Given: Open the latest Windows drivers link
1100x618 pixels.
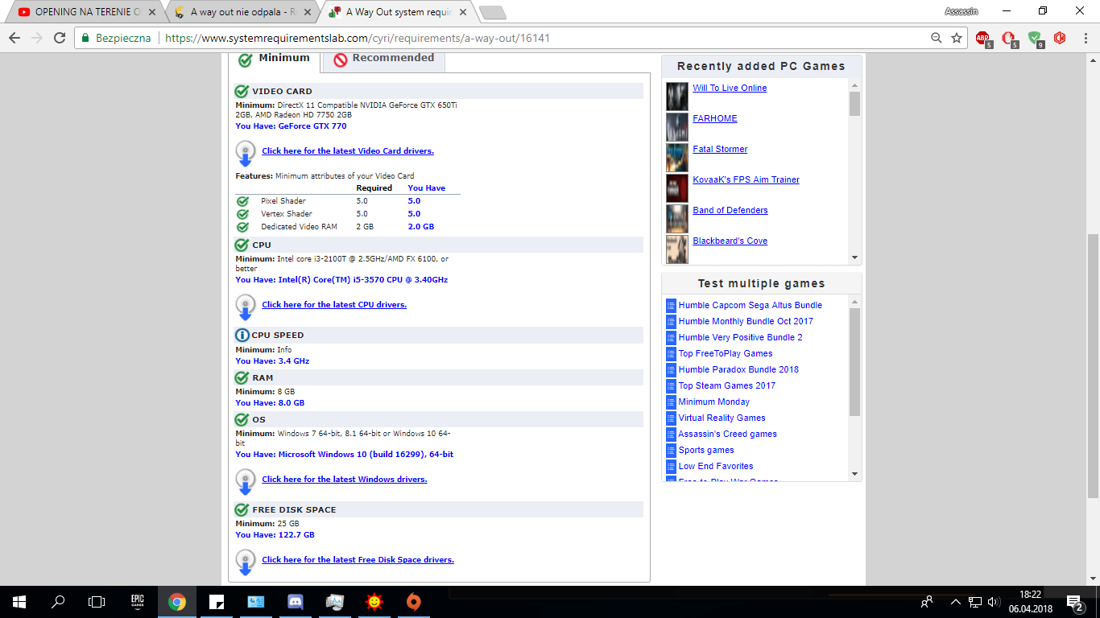Looking at the screenshot, I should (345, 480).
